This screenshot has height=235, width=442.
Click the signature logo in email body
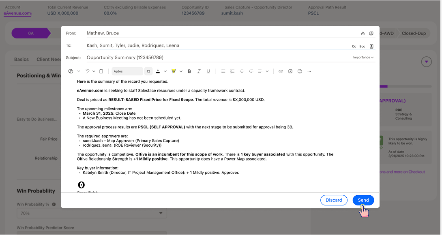tap(81, 185)
